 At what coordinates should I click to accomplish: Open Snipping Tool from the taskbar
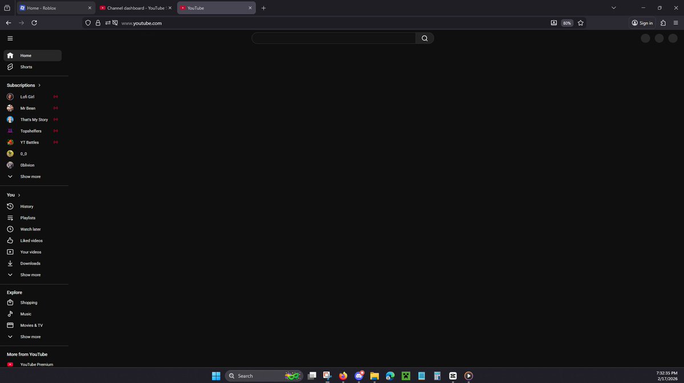[327, 376]
